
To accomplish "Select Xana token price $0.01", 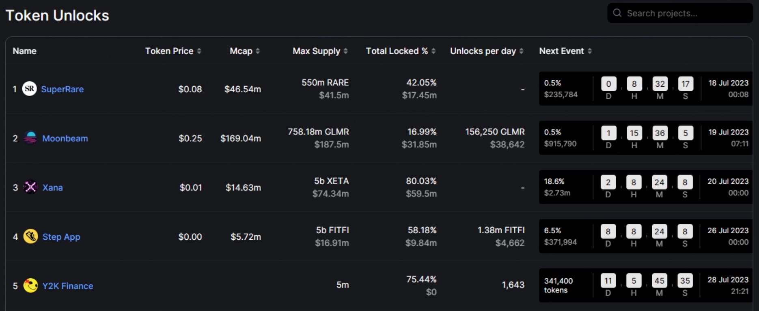I will pyautogui.click(x=191, y=187).
